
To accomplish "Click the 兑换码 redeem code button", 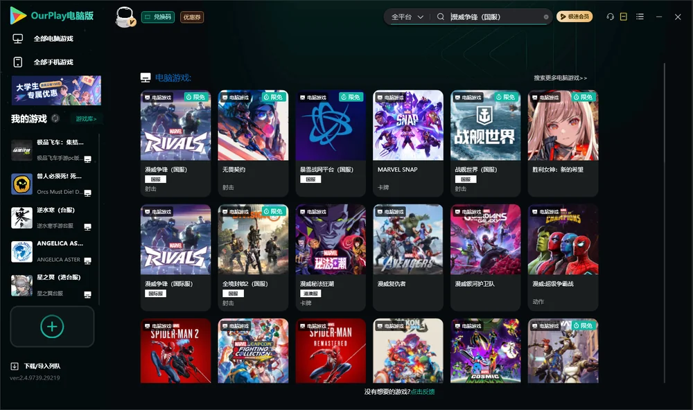I will click(158, 17).
